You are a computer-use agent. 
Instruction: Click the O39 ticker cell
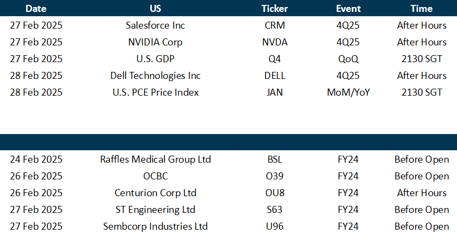tap(274, 176)
